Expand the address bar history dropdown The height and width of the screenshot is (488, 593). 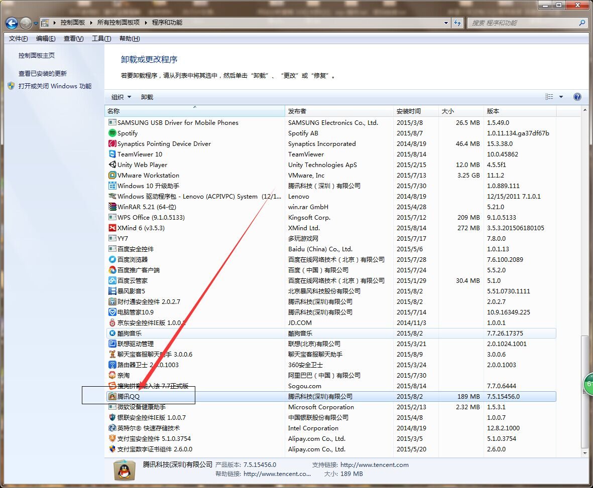tap(446, 23)
